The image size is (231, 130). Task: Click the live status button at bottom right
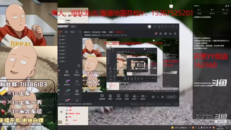[171, 97]
